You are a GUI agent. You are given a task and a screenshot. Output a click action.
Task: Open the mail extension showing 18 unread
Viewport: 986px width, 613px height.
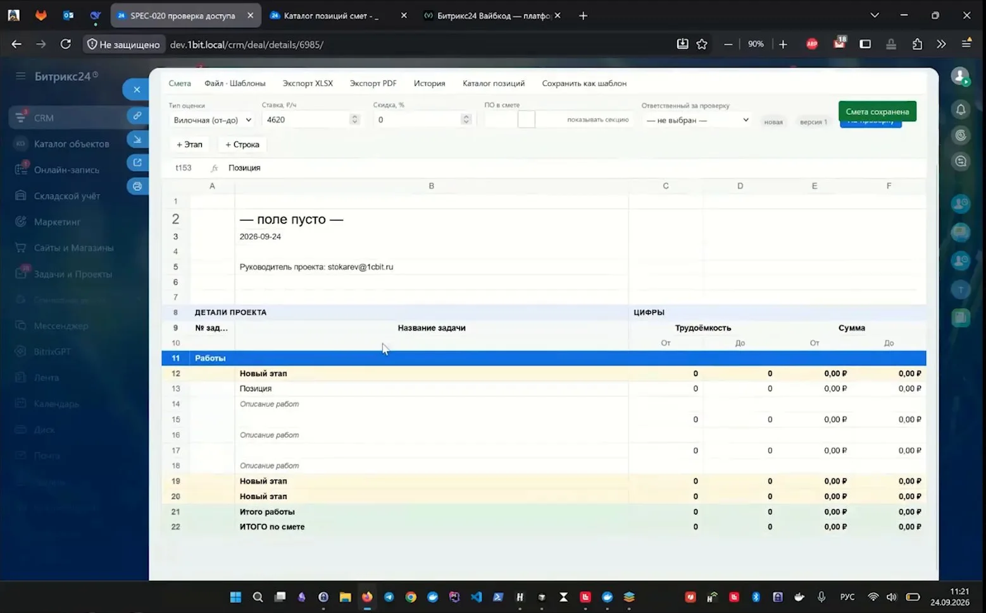[839, 44]
